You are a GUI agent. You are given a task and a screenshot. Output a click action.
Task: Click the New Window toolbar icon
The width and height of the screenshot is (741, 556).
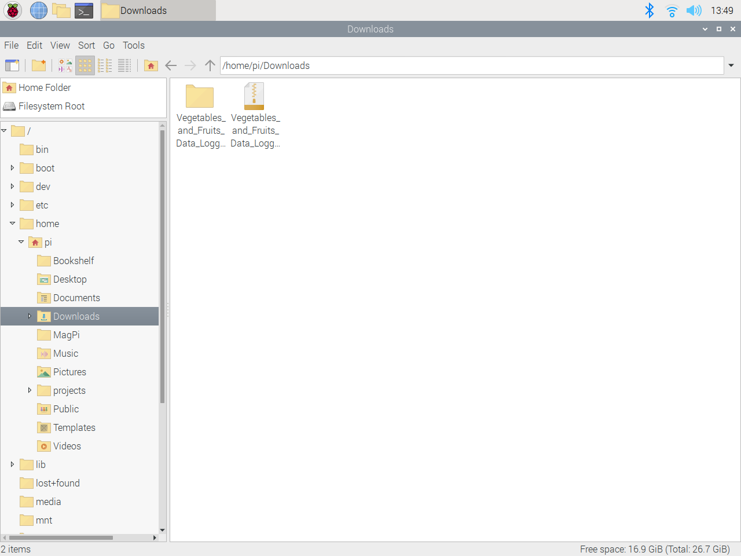click(x=12, y=65)
